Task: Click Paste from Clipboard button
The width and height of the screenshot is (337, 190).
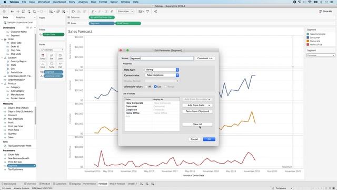Action: (197, 111)
